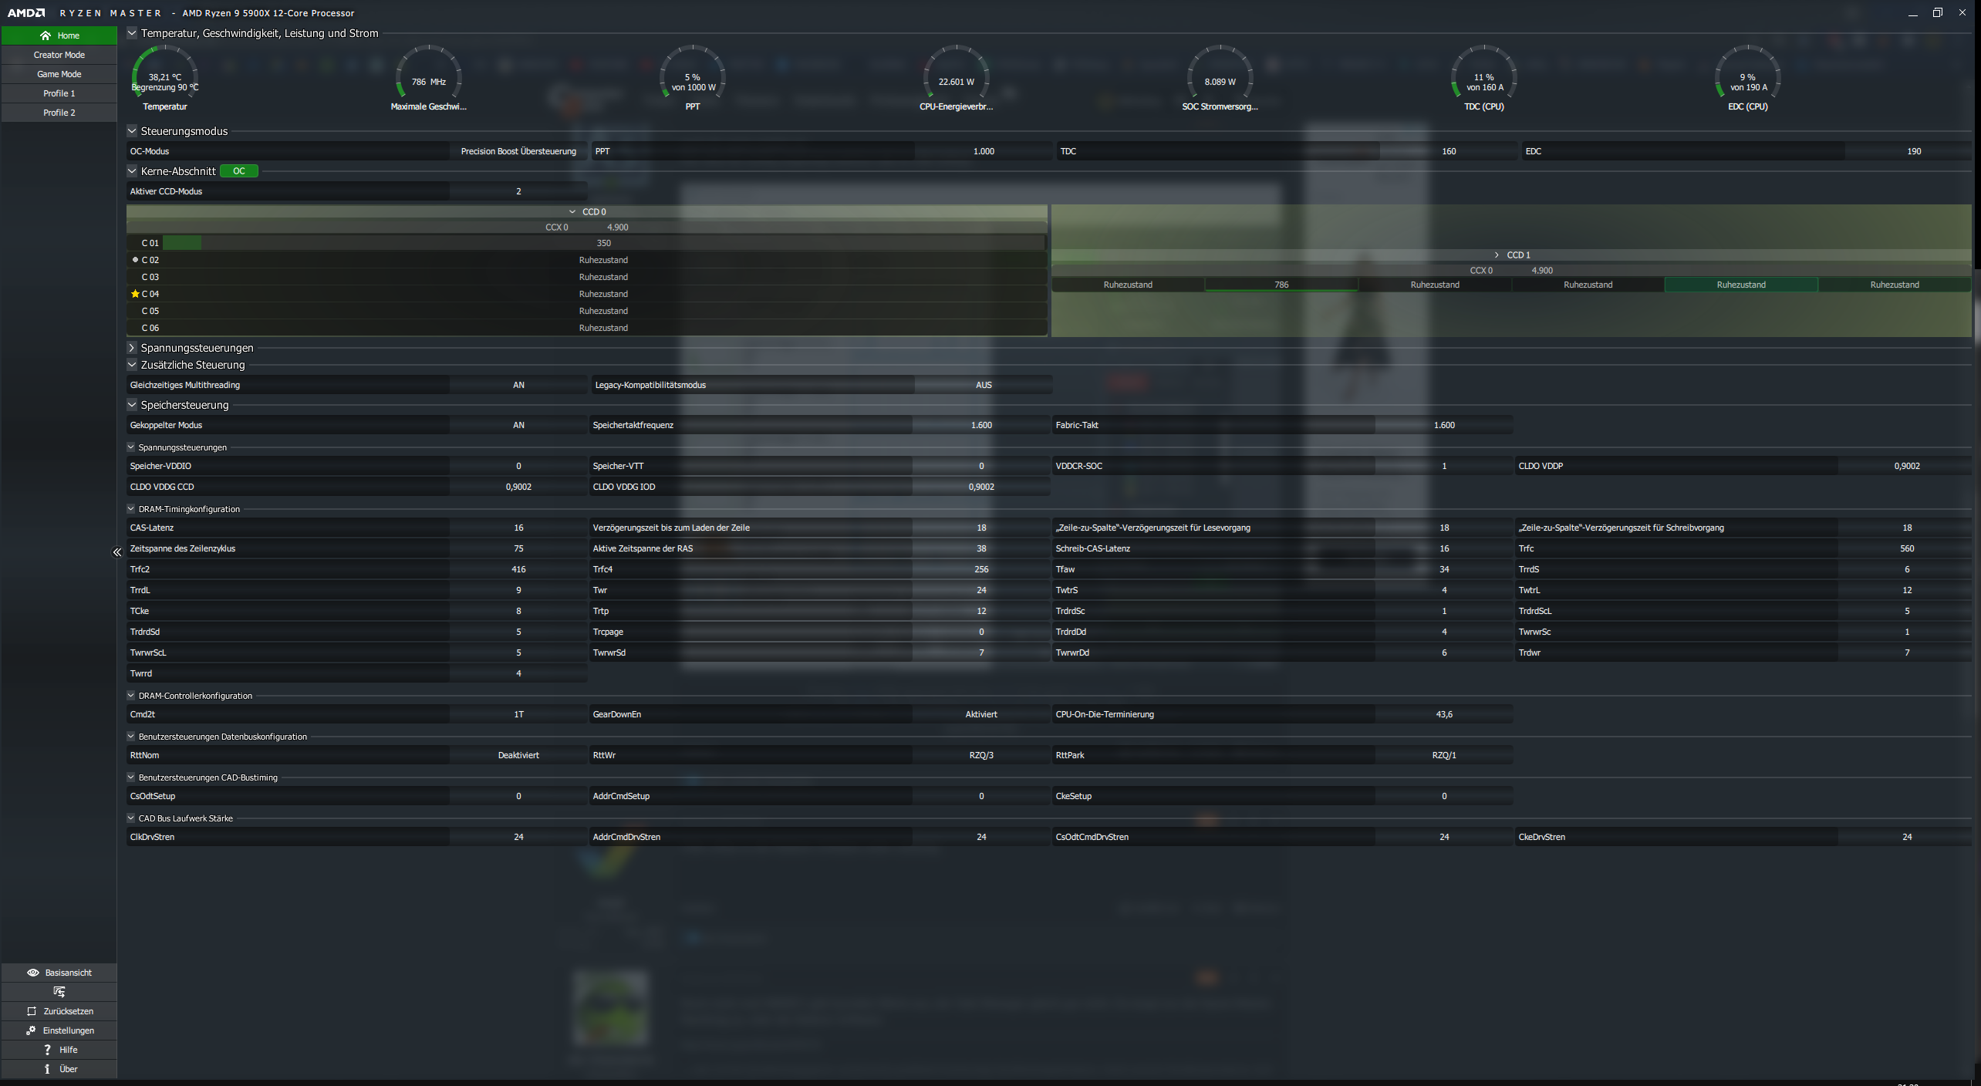Screen dimensions: 1981x1086
Task: Switch to Basisansicht via eye icon
Action: point(32,973)
